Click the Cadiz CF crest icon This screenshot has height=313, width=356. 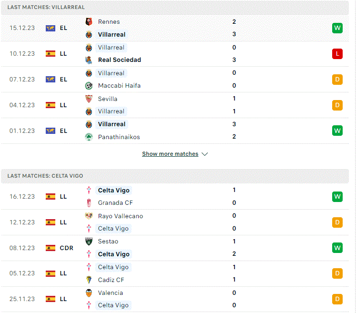89,280
